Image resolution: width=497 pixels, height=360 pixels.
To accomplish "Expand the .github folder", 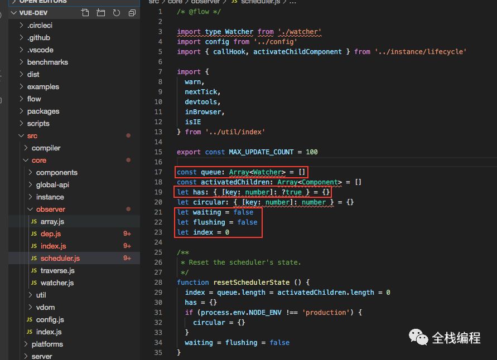I will coord(21,37).
